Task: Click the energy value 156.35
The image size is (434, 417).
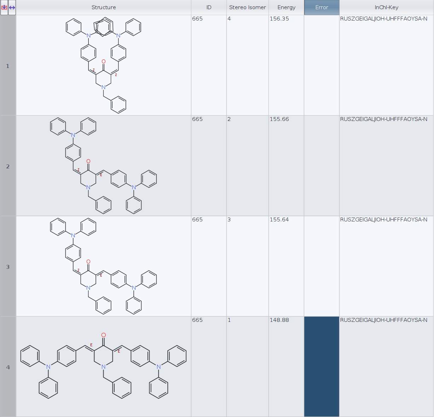Action: 279,19
